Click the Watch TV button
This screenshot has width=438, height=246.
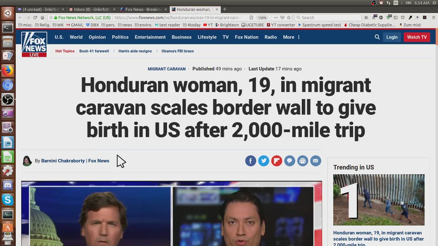416,37
